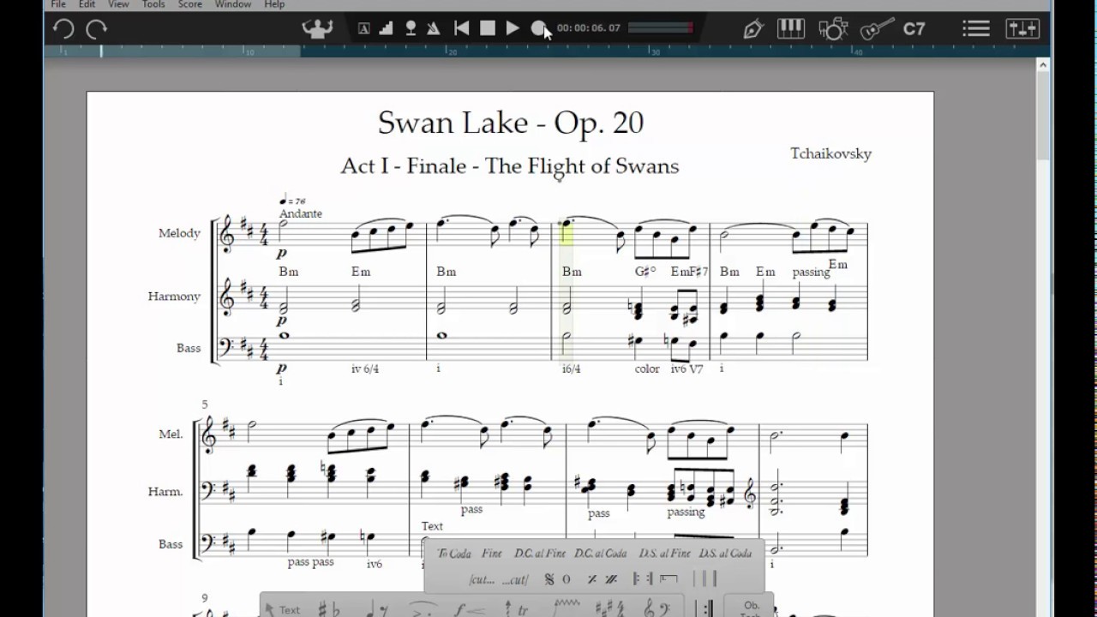Open the key and time signature palette

(612, 609)
